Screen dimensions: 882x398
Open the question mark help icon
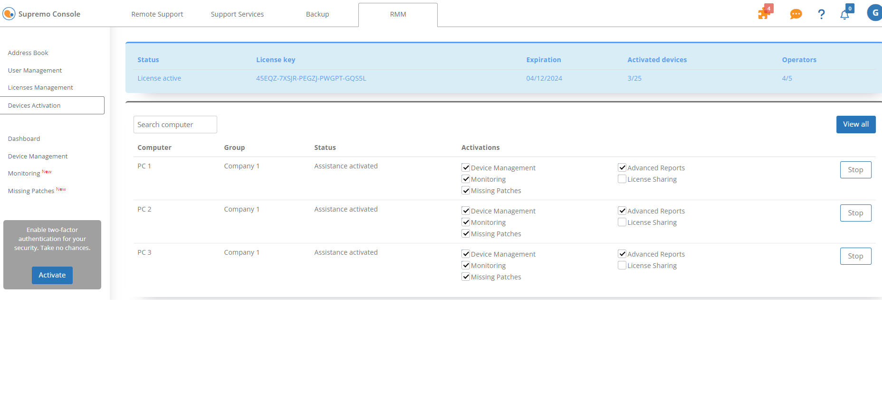[821, 14]
